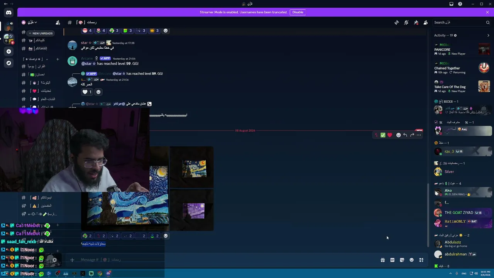This screenshot has height=278, width=494.
Task: Open PANICORE activity card
Action: tap(462, 49)
